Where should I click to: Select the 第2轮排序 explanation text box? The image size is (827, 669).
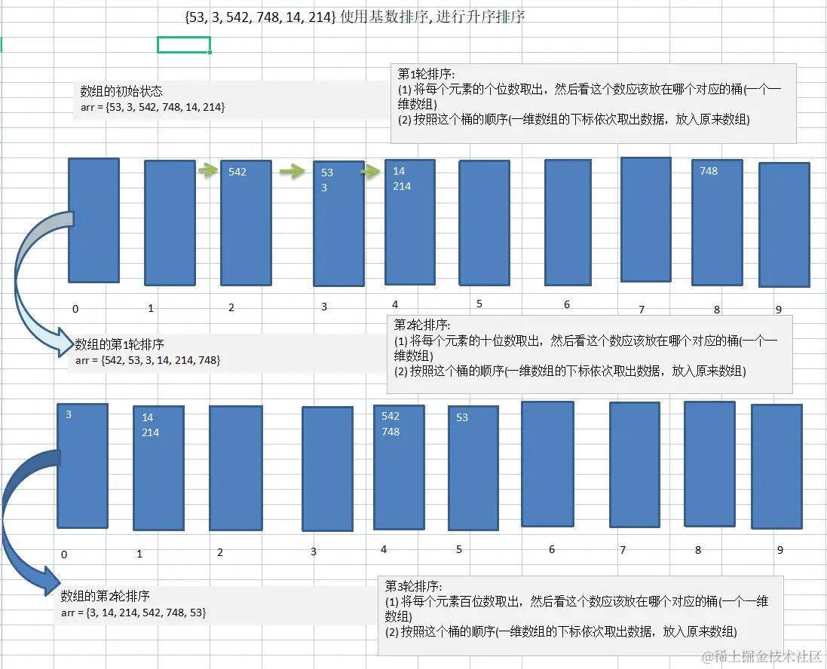590,355
